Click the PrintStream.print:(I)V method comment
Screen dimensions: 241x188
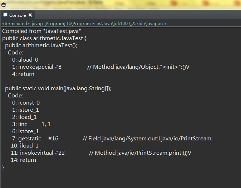click(140, 153)
